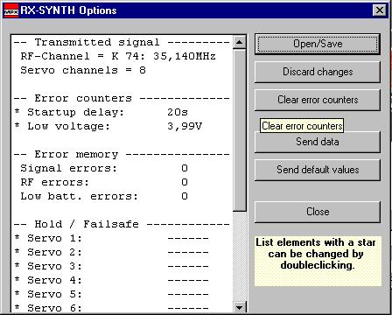Click Discard changes button

click(318, 72)
